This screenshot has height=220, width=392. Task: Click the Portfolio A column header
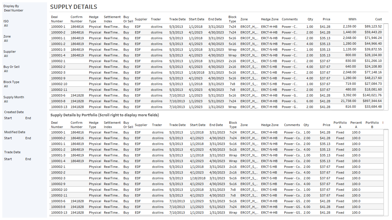[x=340, y=125]
